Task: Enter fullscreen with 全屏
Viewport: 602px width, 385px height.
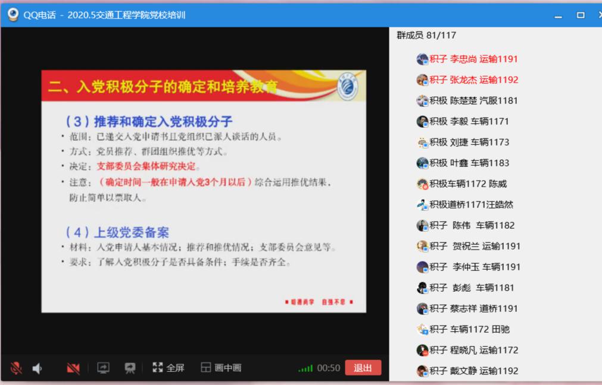Action: click(x=168, y=368)
